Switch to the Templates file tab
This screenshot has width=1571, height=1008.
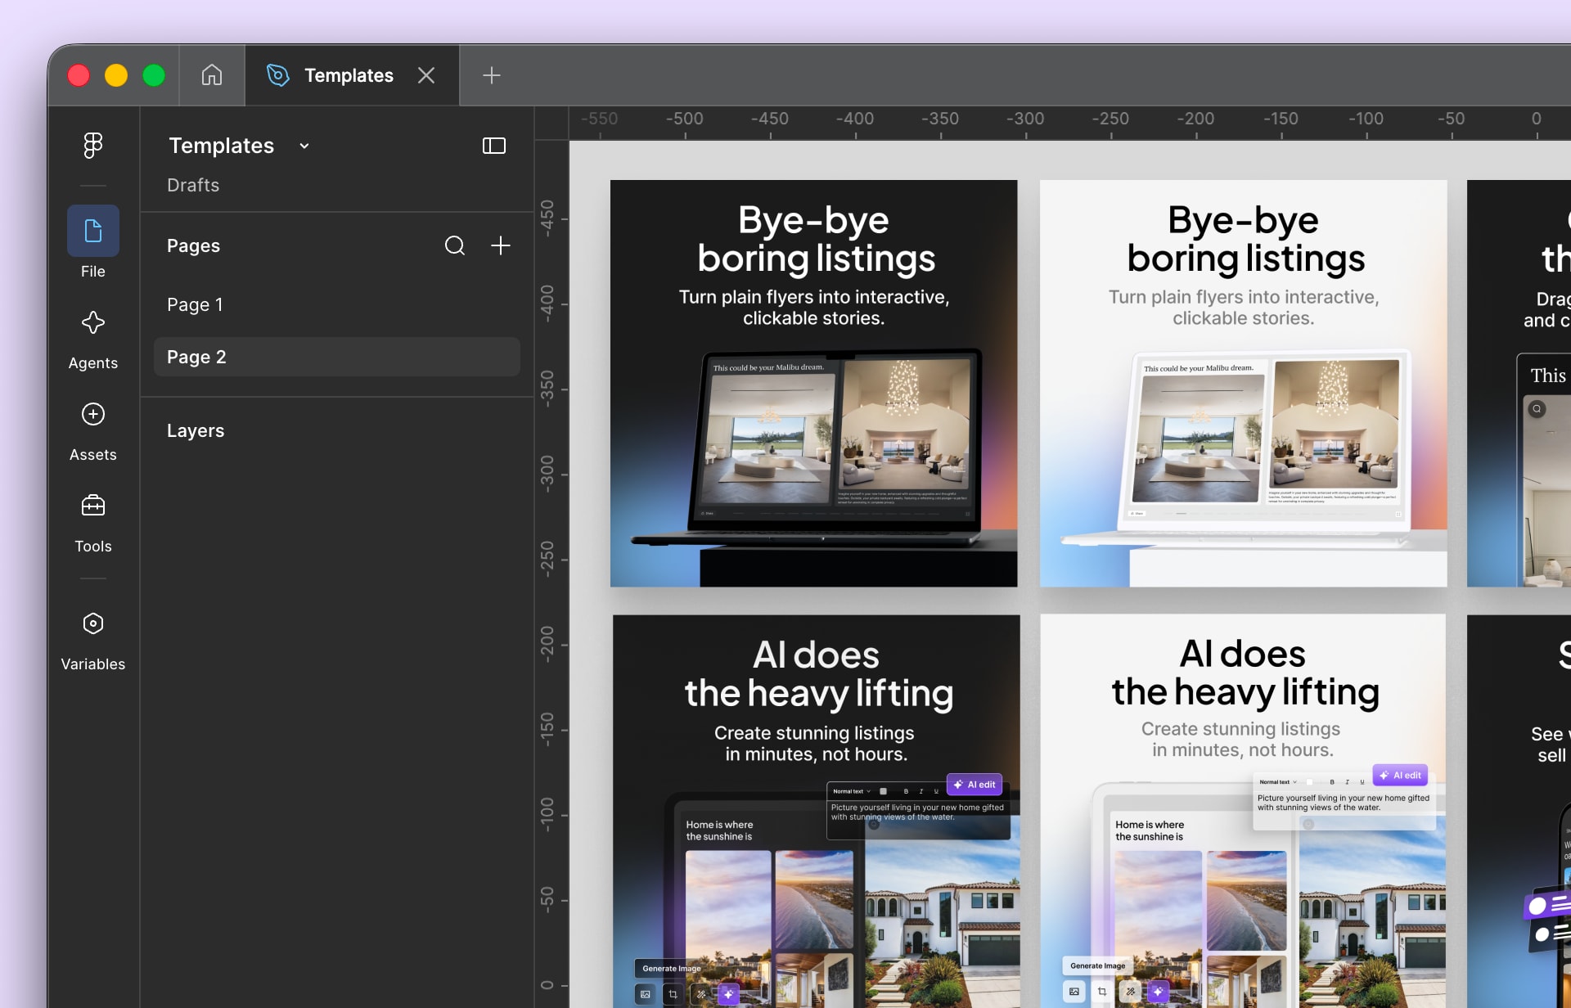352,75
